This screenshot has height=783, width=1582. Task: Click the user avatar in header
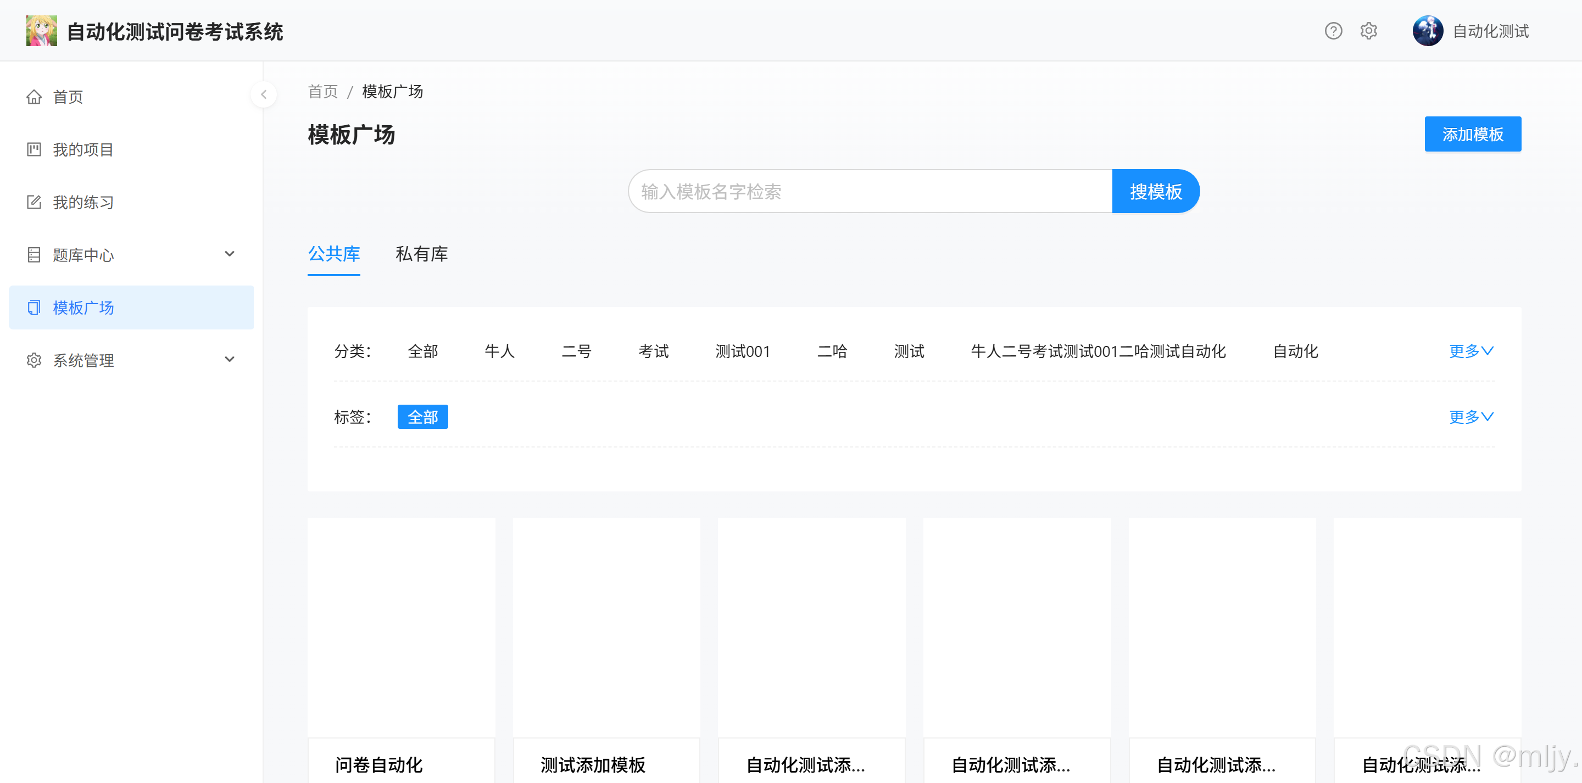(x=1427, y=31)
